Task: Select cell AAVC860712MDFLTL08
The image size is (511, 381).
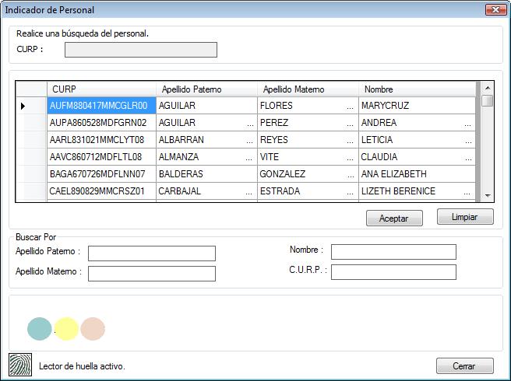Action: click(x=102, y=157)
